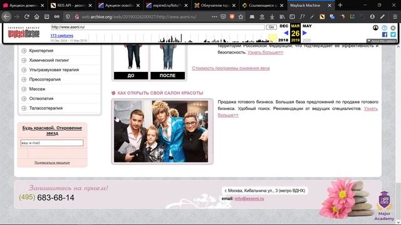Open Стоимость программы снижения веса link
This screenshot has height=225, width=401.
pos(231,68)
